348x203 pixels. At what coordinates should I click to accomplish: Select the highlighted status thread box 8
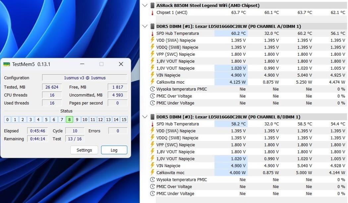(69, 120)
